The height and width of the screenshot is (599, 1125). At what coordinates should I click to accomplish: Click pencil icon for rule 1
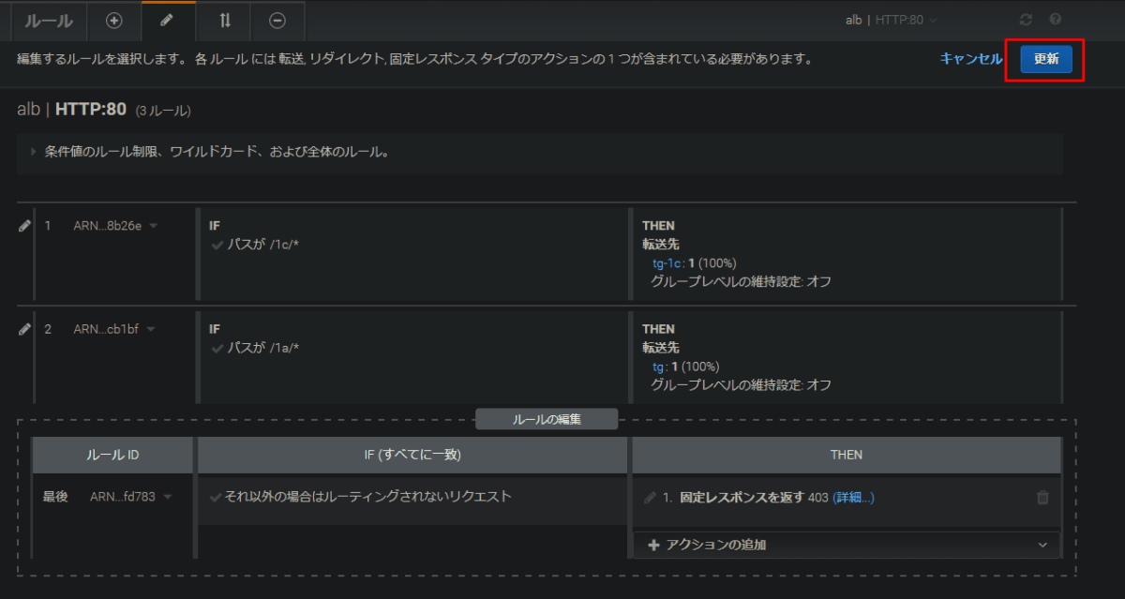[25, 226]
